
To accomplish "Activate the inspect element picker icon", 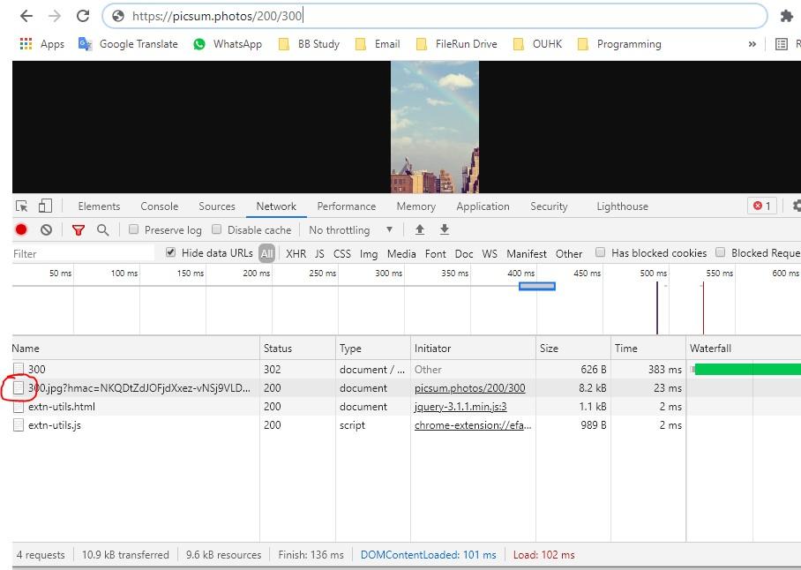I will [21, 206].
